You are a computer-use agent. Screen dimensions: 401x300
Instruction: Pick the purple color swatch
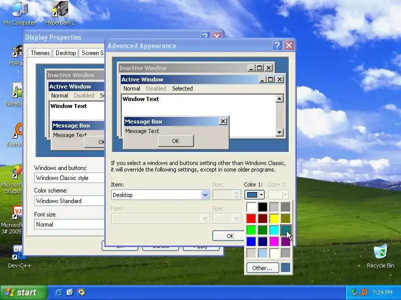(286, 241)
